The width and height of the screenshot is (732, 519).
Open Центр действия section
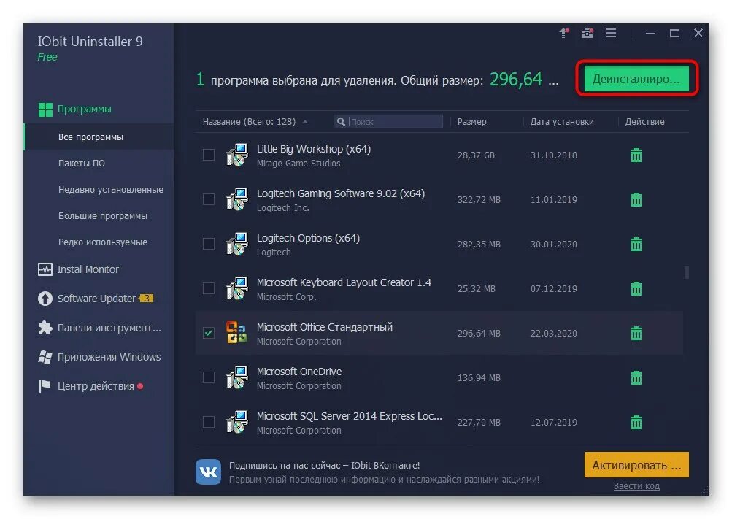(x=96, y=386)
